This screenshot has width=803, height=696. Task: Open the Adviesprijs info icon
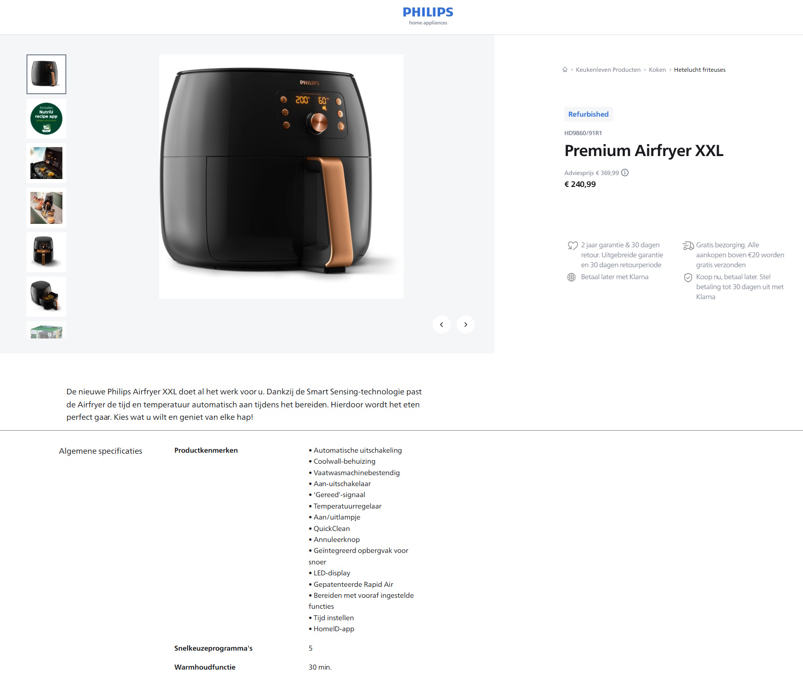pyautogui.click(x=625, y=173)
